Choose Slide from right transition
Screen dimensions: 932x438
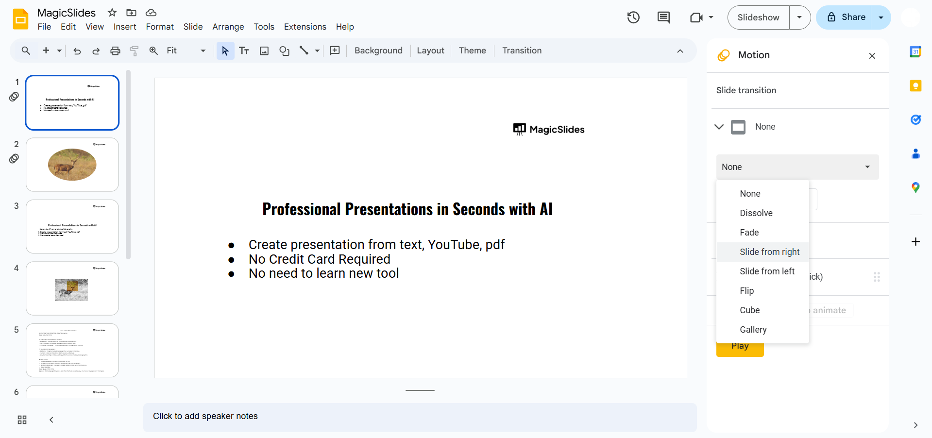pos(769,252)
